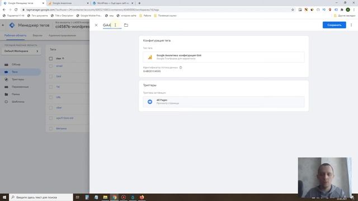Image resolution: width=358 pixels, height=201 pixels.
Task: Open the Chrome taskbar icon
Action: pyautogui.click(x=114, y=197)
